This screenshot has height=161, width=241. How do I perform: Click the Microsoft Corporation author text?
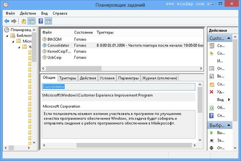[61, 107]
